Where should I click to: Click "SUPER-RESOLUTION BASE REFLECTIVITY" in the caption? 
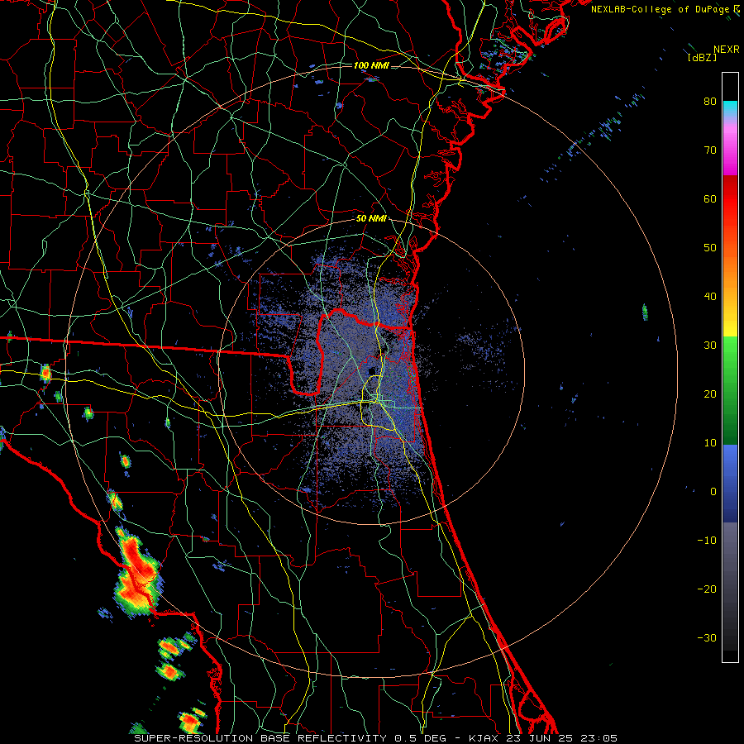260,738
